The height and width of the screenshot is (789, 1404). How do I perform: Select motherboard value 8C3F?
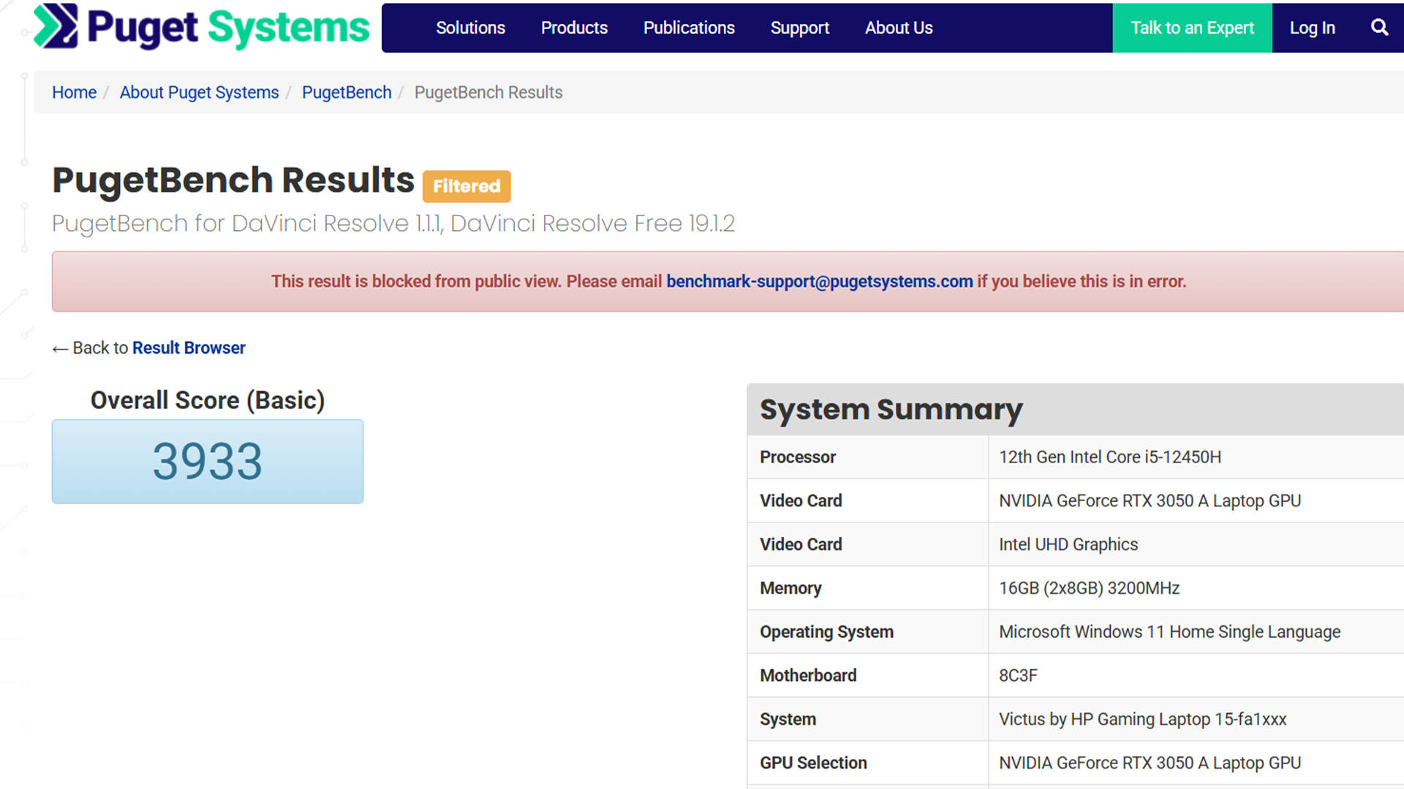[x=1018, y=675]
